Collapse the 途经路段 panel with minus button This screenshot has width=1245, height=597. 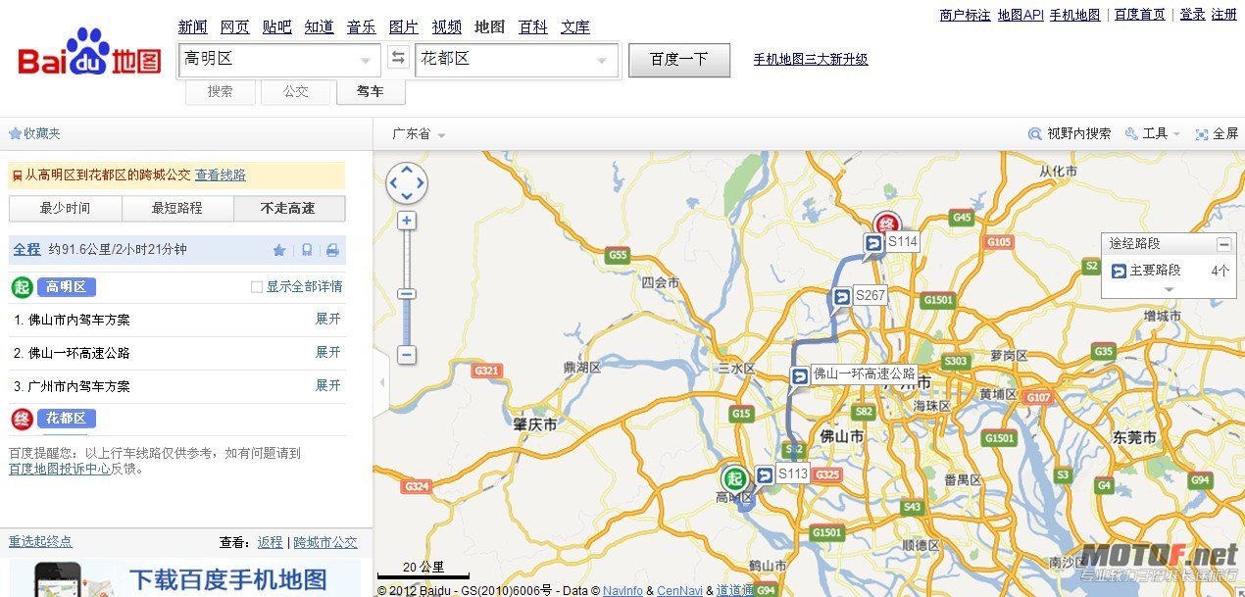coord(1223,244)
